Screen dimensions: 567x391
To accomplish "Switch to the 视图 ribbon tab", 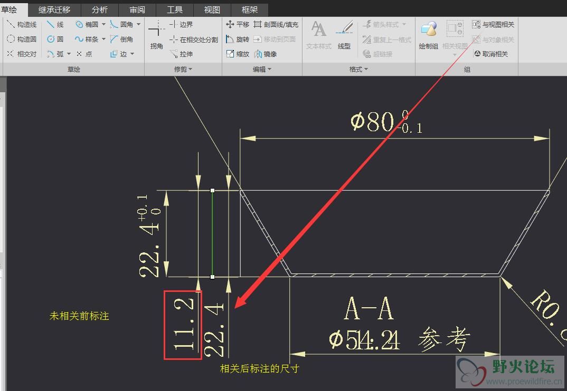I will (212, 9).
